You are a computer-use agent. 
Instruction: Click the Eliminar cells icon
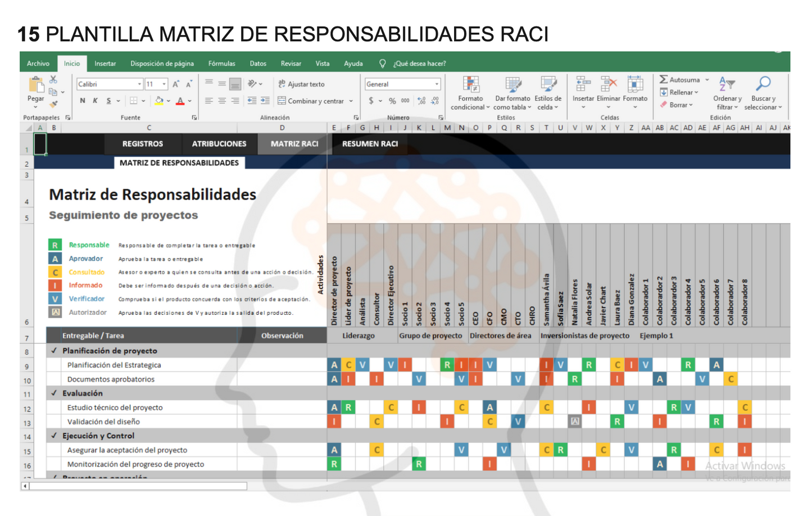click(x=608, y=84)
